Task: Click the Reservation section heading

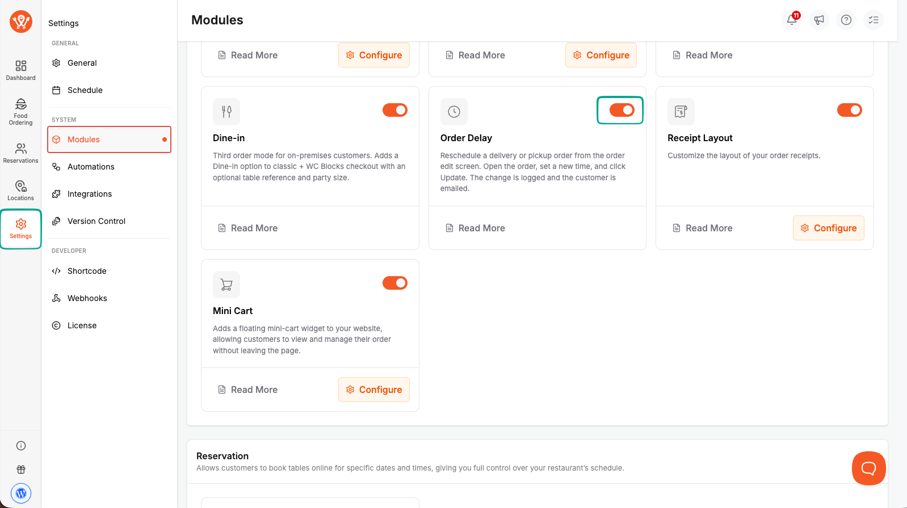Action: 222,456
